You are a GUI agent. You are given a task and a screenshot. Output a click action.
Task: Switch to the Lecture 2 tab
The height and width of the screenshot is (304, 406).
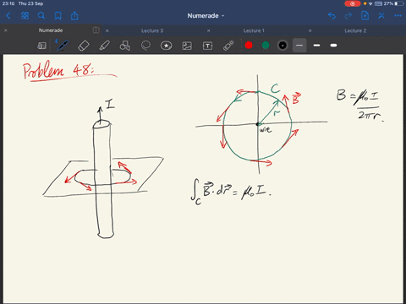tap(355, 30)
